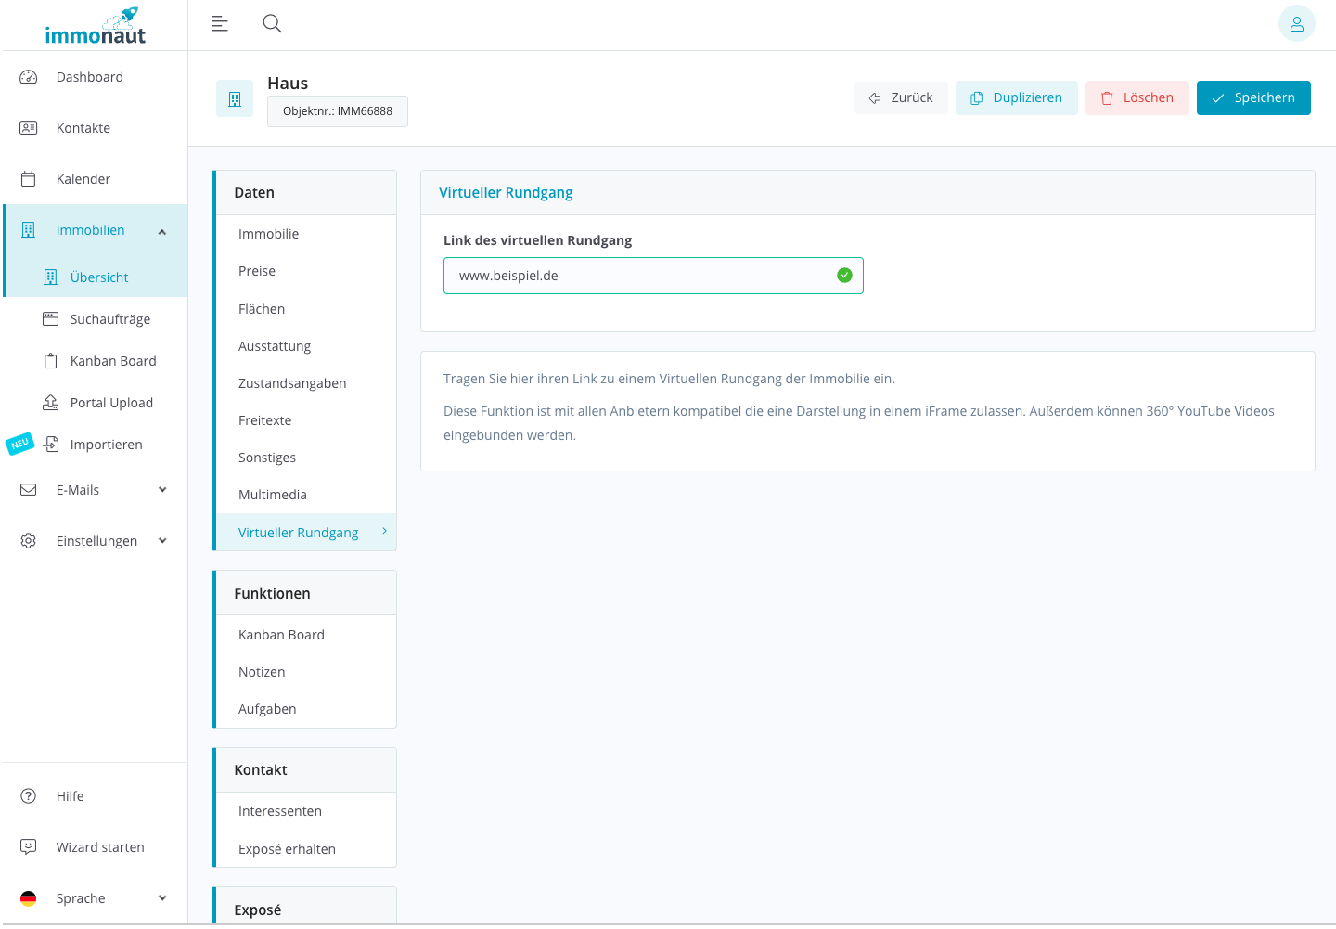
Task: Open the search magnifier icon
Action: coord(272,24)
